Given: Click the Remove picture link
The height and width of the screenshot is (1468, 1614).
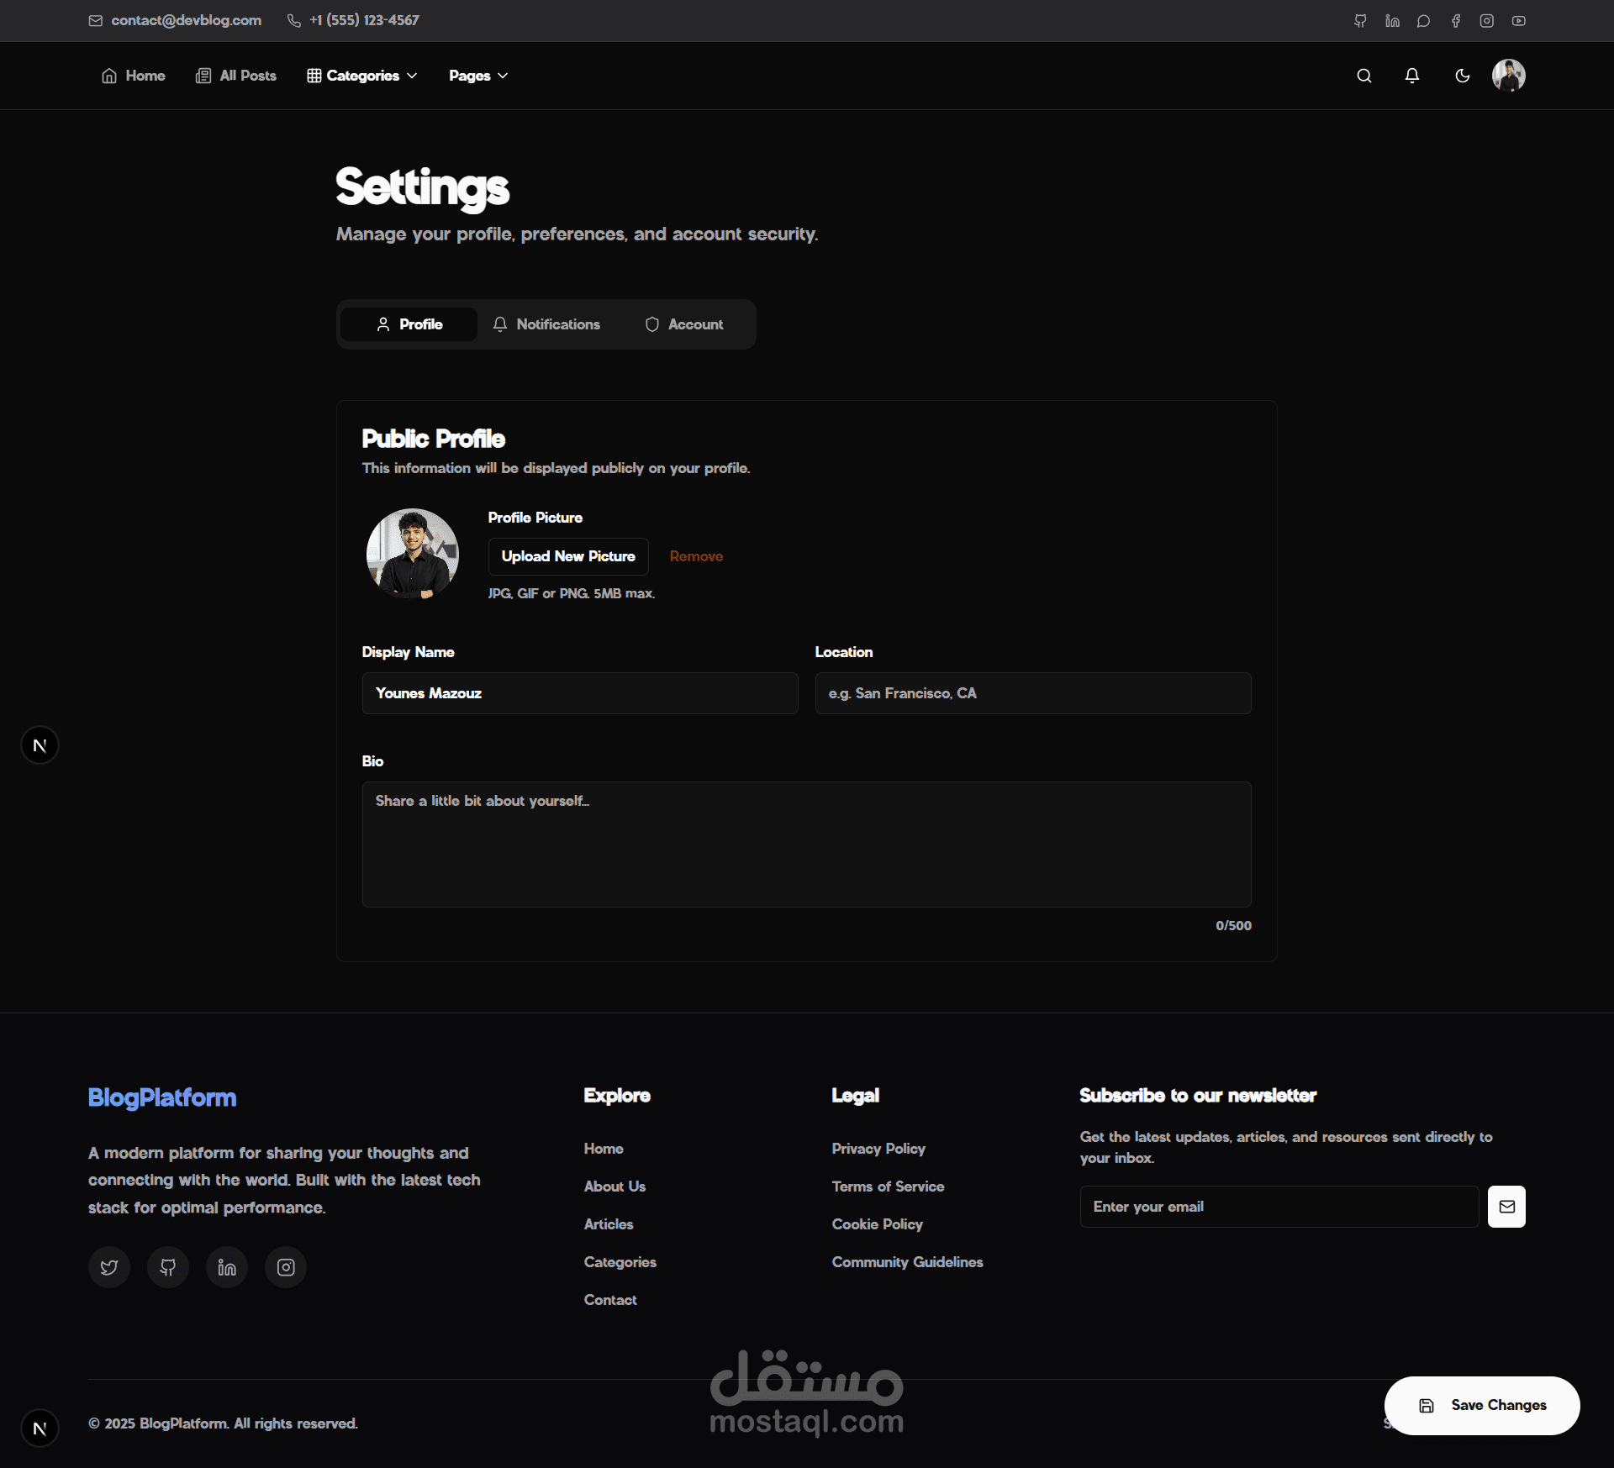Looking at the screenshot, I should click(696, 556).
